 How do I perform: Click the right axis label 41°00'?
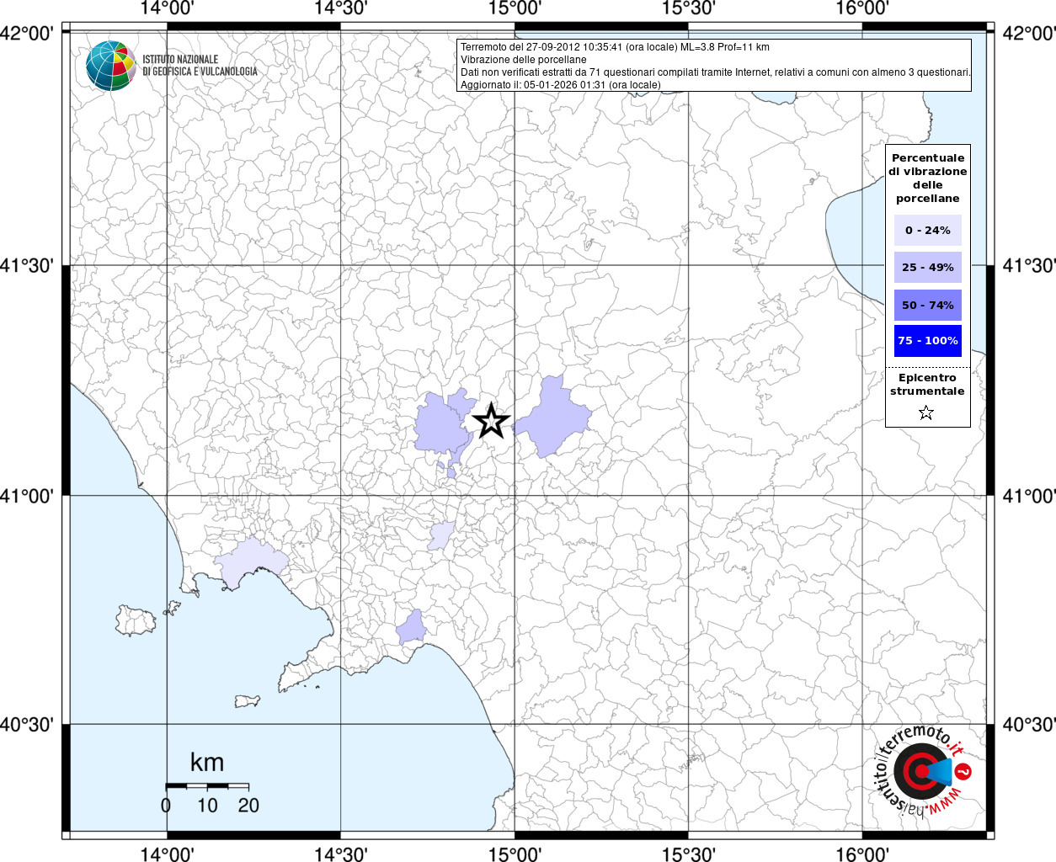[x=1028, y=496]
